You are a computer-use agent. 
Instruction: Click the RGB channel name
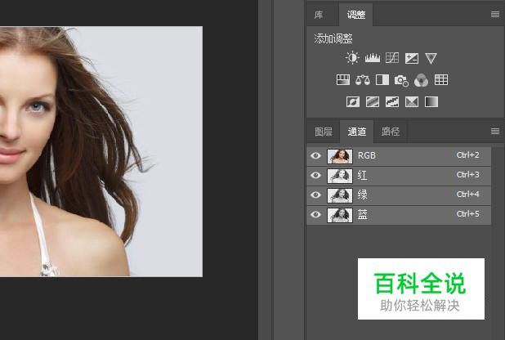pos(367,155)
